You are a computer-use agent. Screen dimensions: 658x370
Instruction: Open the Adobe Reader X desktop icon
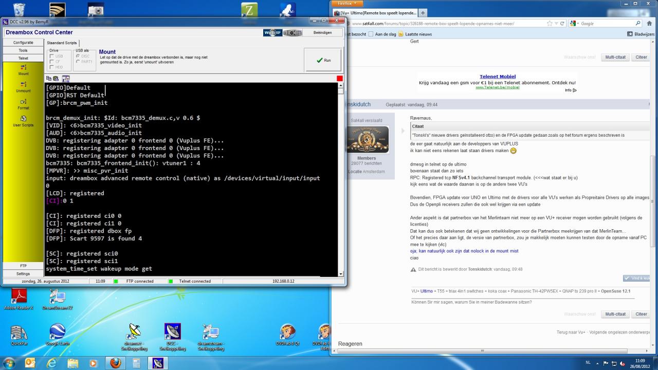pos(19,299)
